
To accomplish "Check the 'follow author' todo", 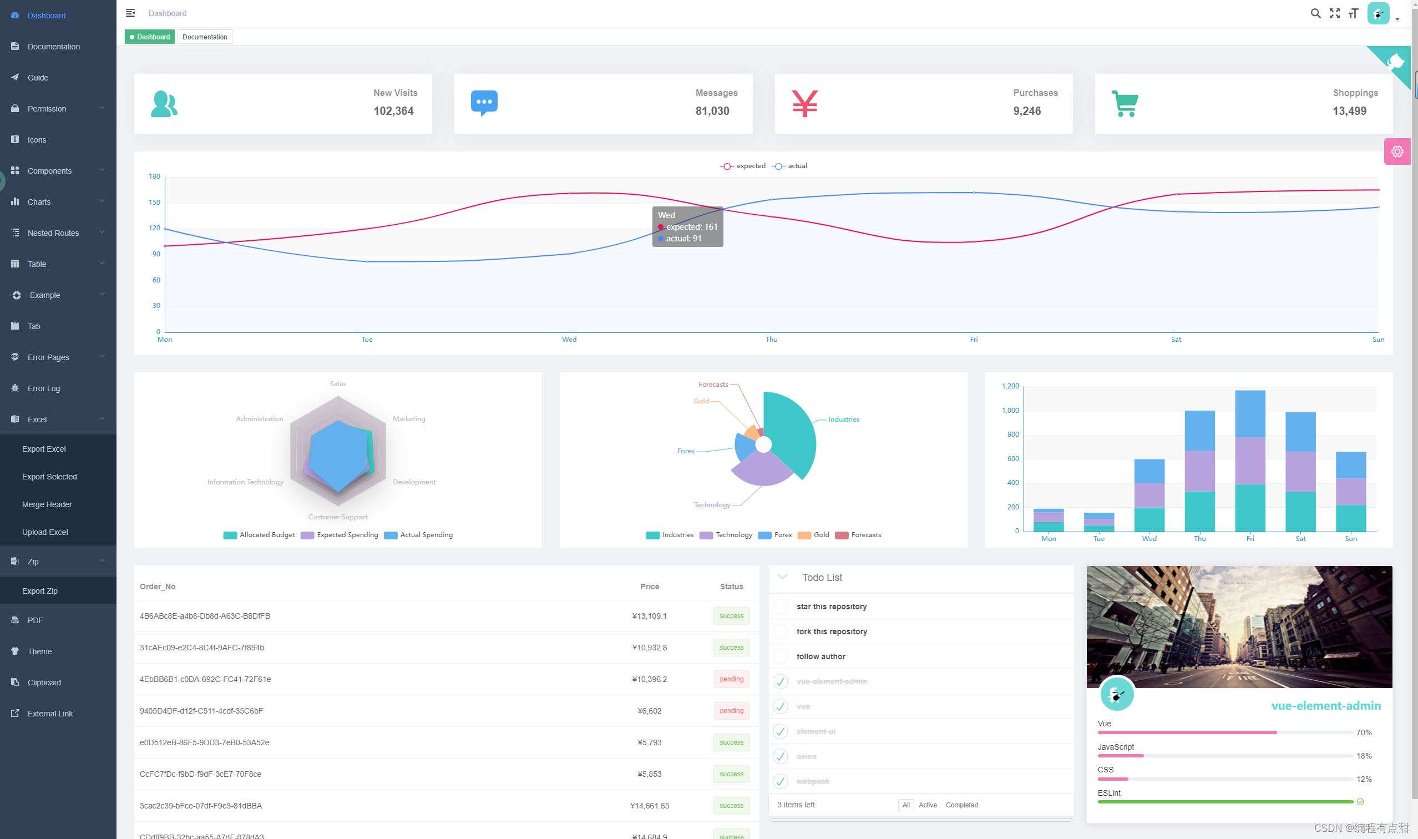I will click(780, 656).
